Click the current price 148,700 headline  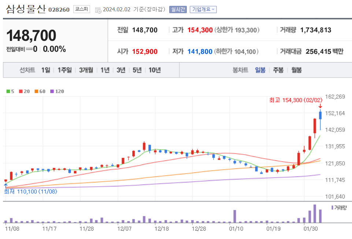pyautogui.click(x=31, y=35)
